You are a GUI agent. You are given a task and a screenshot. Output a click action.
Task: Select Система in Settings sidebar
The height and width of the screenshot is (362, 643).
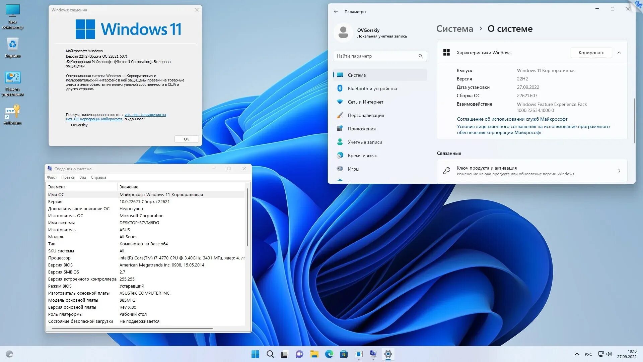380,75
